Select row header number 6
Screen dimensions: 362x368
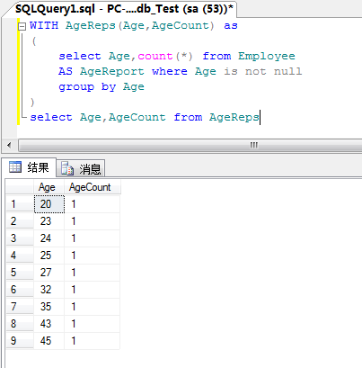click(x=20, y=290)
